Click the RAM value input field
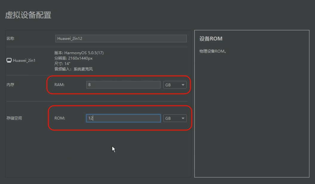Viewport: 315px width, 184px height. click(123, 85)
